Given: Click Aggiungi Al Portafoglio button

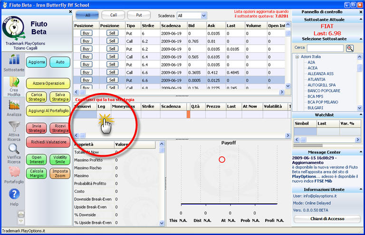Looking at the screenshot, I should [48, 111].
